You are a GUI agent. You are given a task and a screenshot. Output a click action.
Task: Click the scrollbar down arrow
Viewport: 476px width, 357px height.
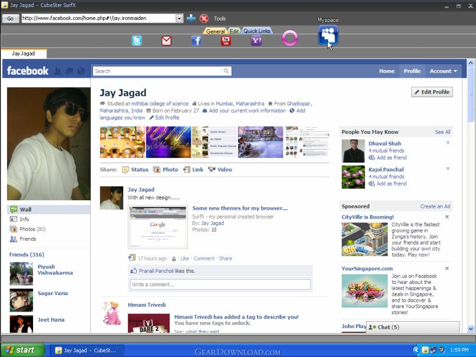(x=471, y=329)
